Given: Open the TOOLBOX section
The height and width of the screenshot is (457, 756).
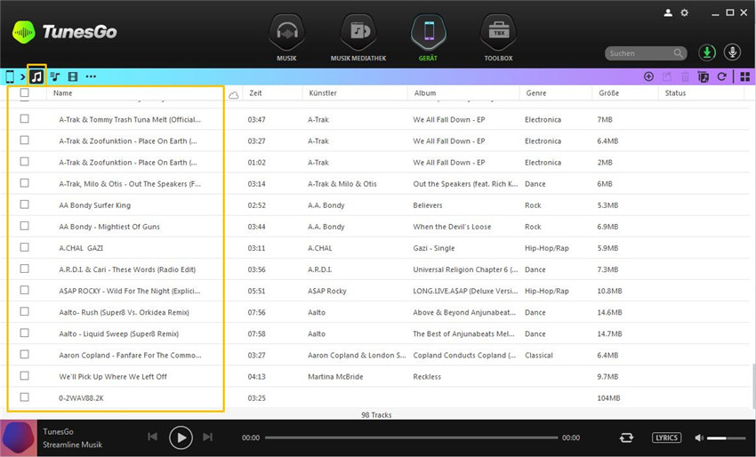Looking at the screenshot, I should [499, 37].
